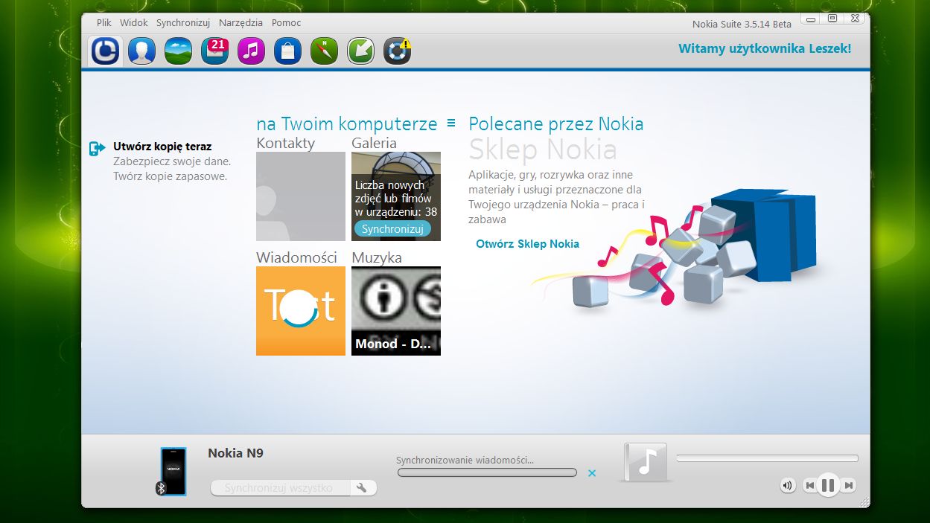Open the Muzyka tile showing Monod
This screenshot has height=523, width=930.
coord(396,311)
